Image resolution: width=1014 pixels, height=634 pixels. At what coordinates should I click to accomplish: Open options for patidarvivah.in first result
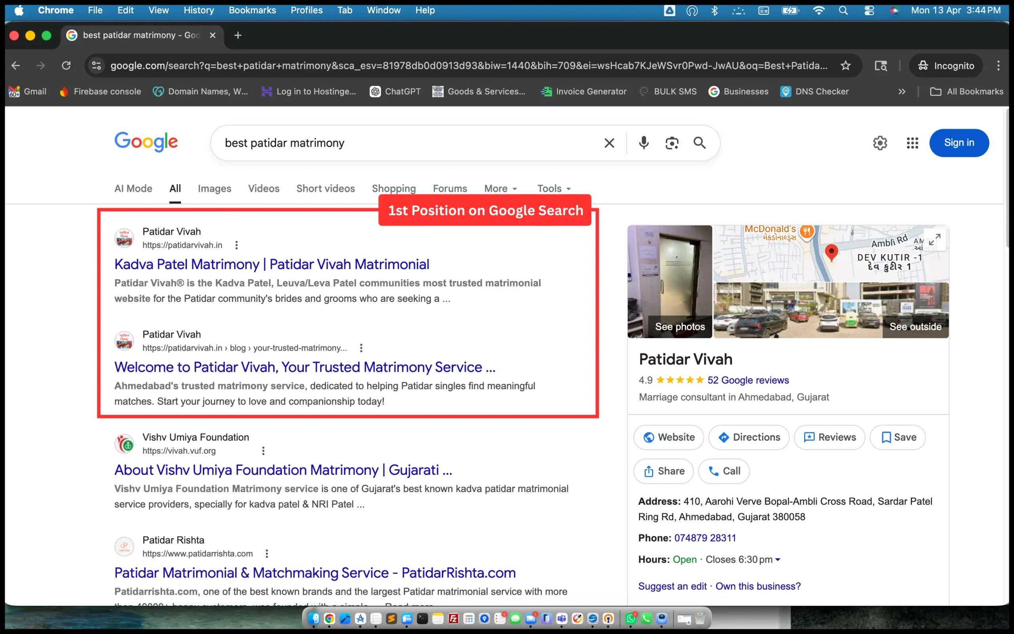click(236, 245)
